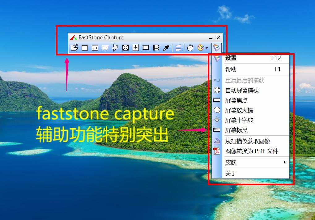Click 图像转换为 PDF 文件 option
This screenshot has width=315, height=220.
click(x=252, y=151)
